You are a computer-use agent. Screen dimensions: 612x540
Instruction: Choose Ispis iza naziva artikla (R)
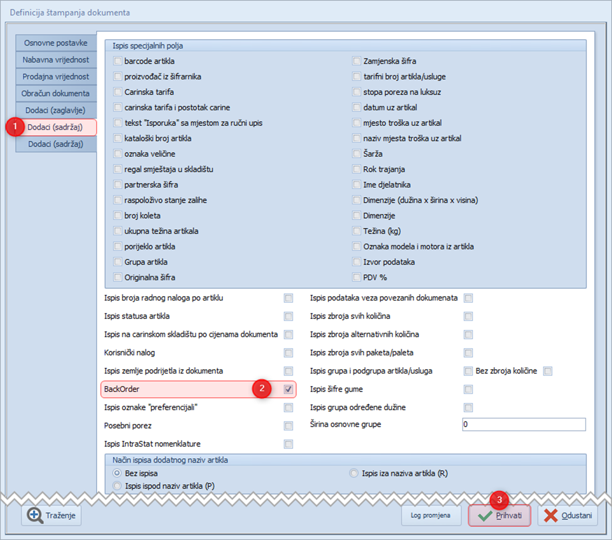point(354,473)
